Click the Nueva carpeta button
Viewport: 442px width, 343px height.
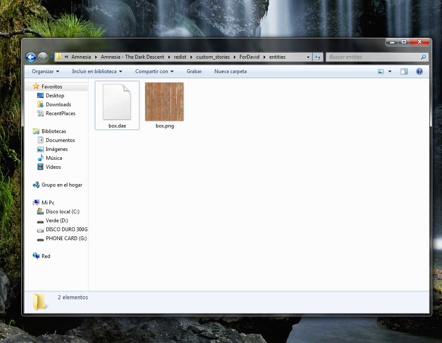(x=230, y=71)
